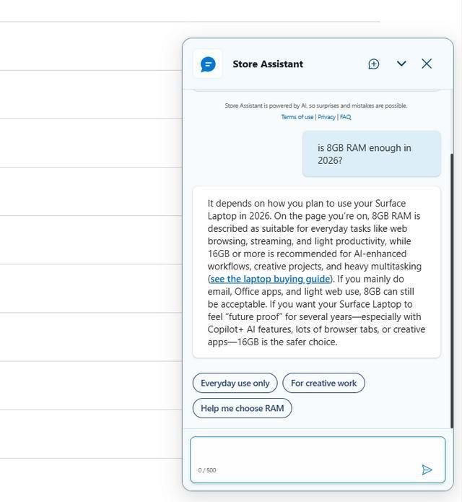The image size is (462, 502).
Task: Click the '0 / 500' character counter
Action: [x=207, y=470]
